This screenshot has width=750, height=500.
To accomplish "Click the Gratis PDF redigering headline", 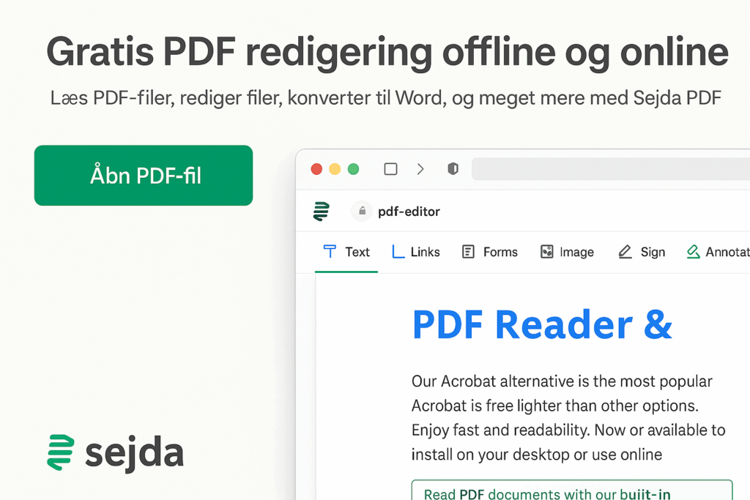I will (x=387, y=52).
